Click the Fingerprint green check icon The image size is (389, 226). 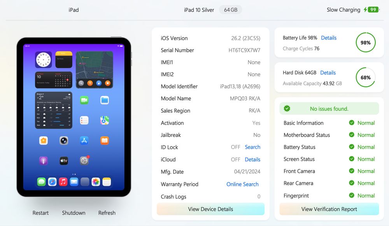[352, 195]
